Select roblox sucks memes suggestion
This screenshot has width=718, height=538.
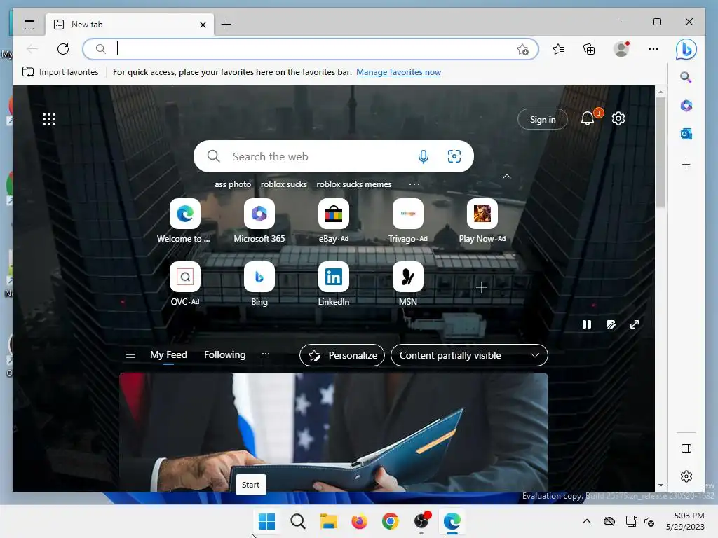pyautogui.click(x=354, y=184)
